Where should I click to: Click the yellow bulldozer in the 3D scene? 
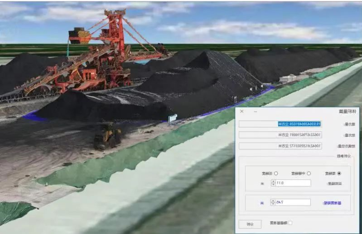pos(107,136)
